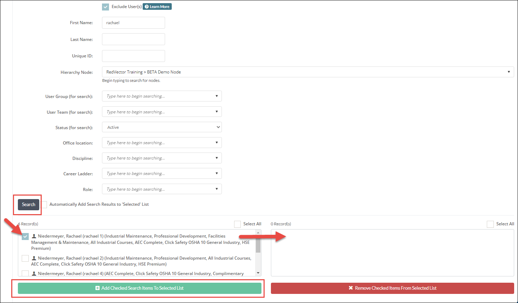This screenshot has height=303, width=518.
Task: Click the user icon beside rachael 1
Action: pos(33,236)
